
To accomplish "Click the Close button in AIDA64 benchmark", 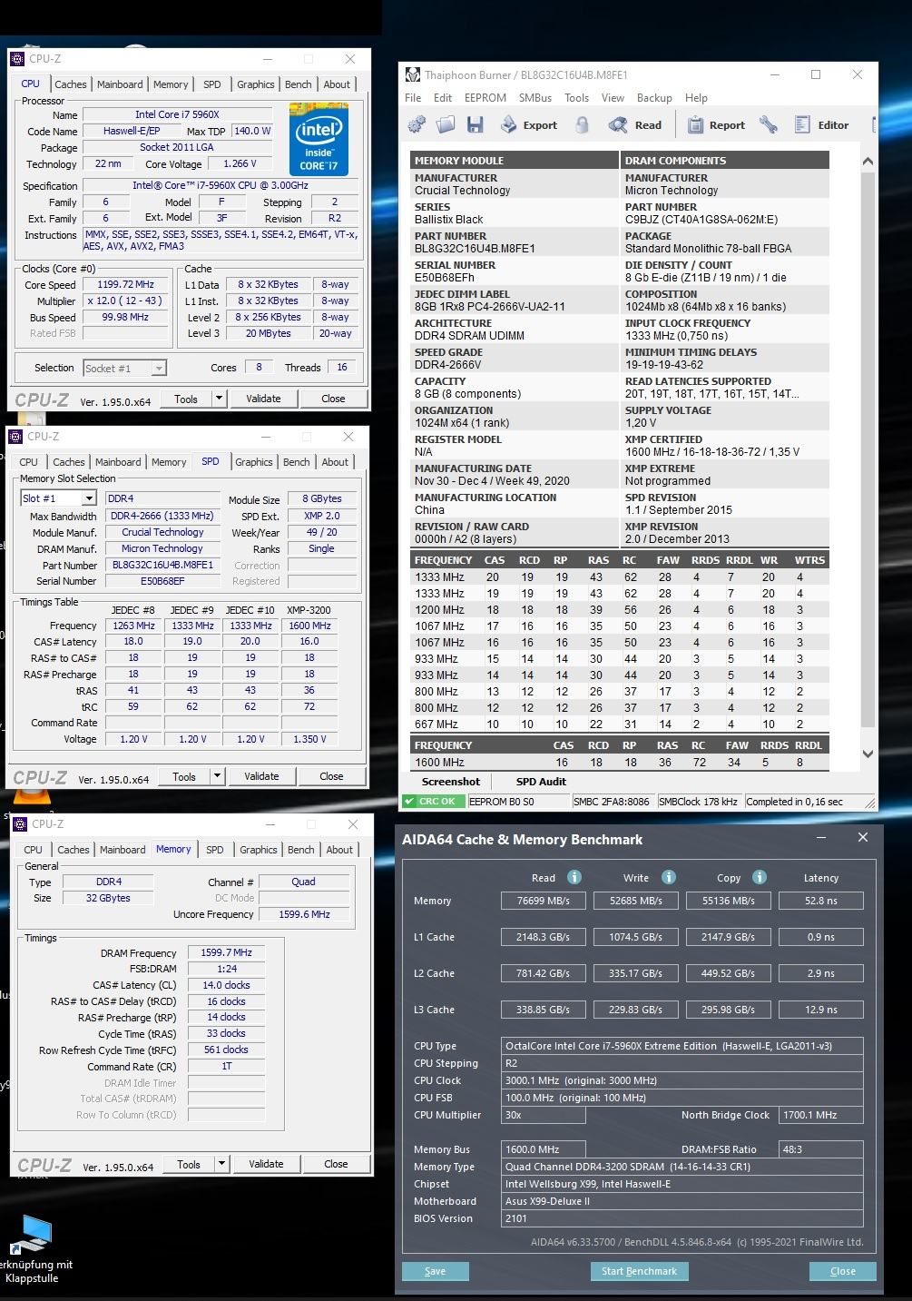I will (843, 1271).
